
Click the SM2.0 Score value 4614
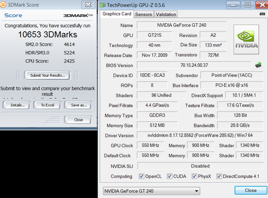coord(69,45)
